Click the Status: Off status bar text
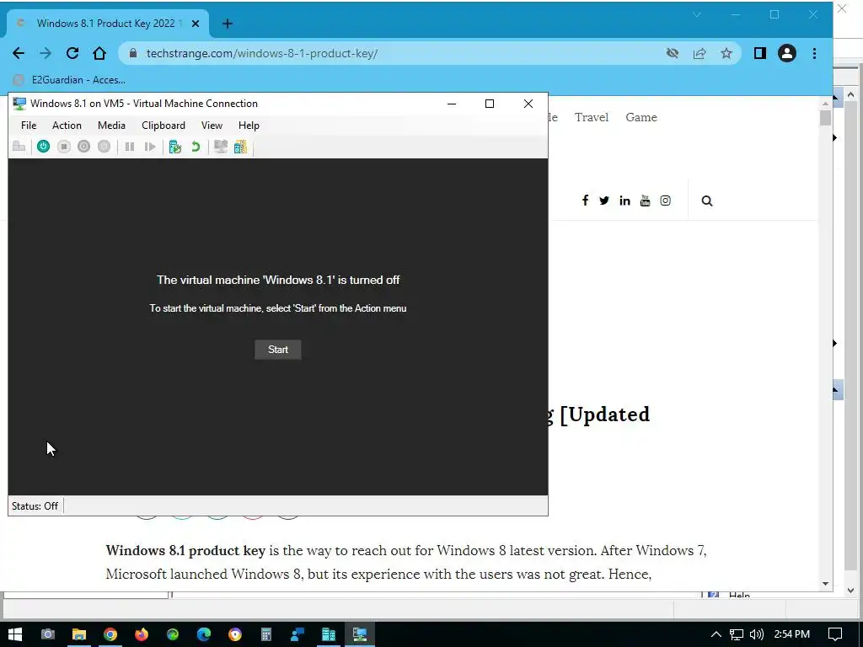Image resolution: width=863 pixels, height=647 pixels. click(x=35, y=506)
